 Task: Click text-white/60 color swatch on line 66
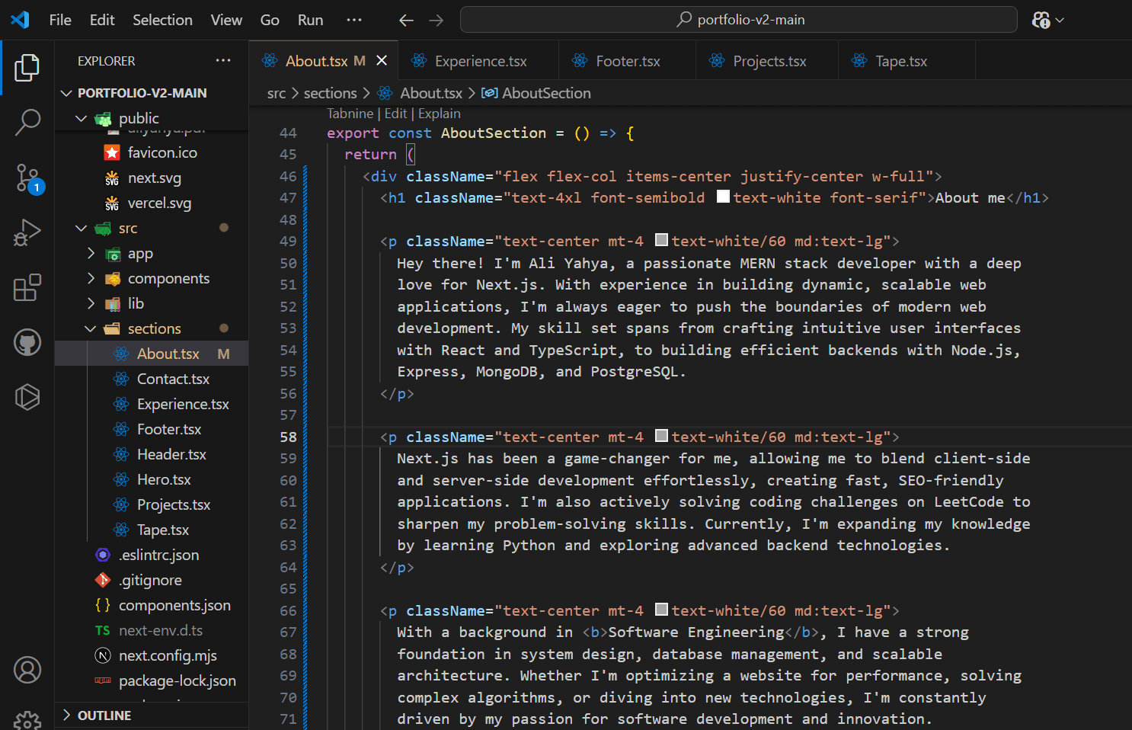(x=662, y=610)
